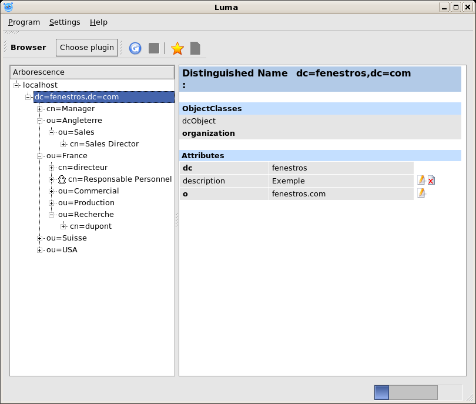The image size is (476, 404).
Task: Delete the description attribute value
Action: [x=431, y=181]
